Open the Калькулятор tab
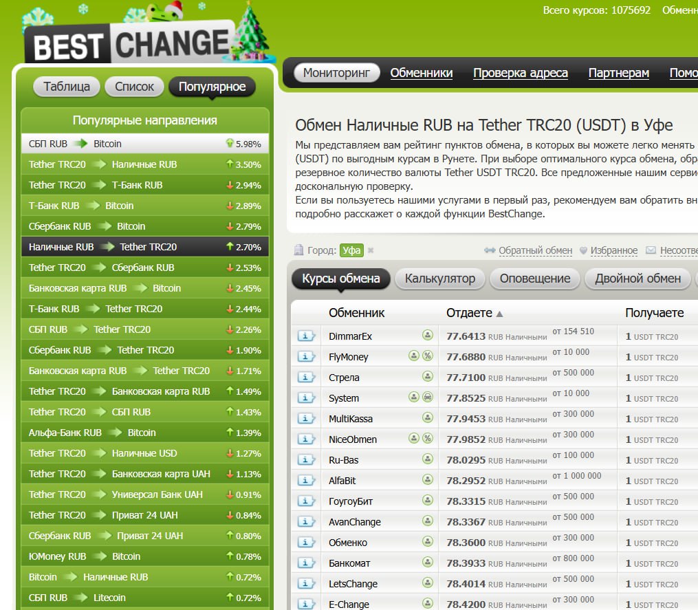698x610 pixels. [x=440, y=279]
